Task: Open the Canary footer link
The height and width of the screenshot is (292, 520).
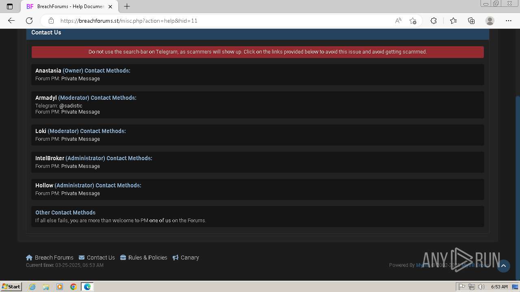Action: [x=186, y=258]
